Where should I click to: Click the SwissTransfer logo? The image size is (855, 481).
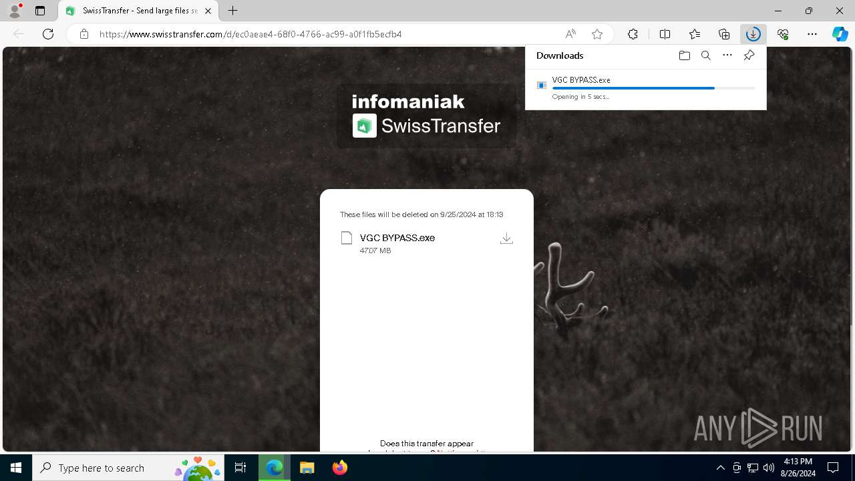coord(426,126)
